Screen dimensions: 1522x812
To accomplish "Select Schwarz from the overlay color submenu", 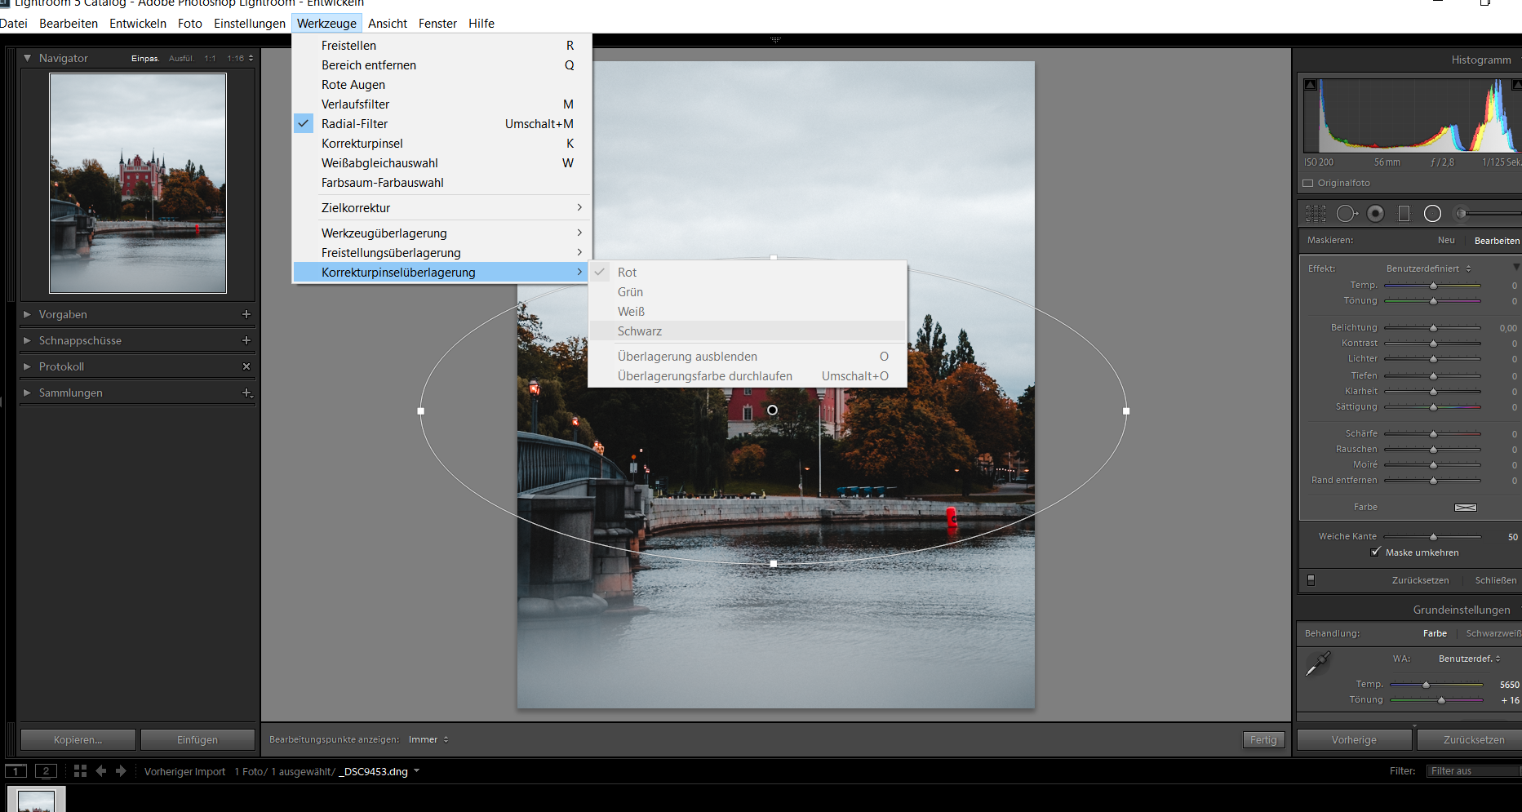I will 639,331.
